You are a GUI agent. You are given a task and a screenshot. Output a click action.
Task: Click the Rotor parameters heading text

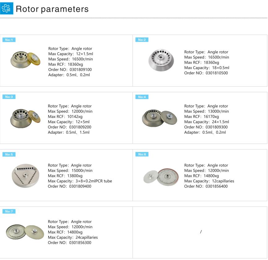tap(52, 9)
